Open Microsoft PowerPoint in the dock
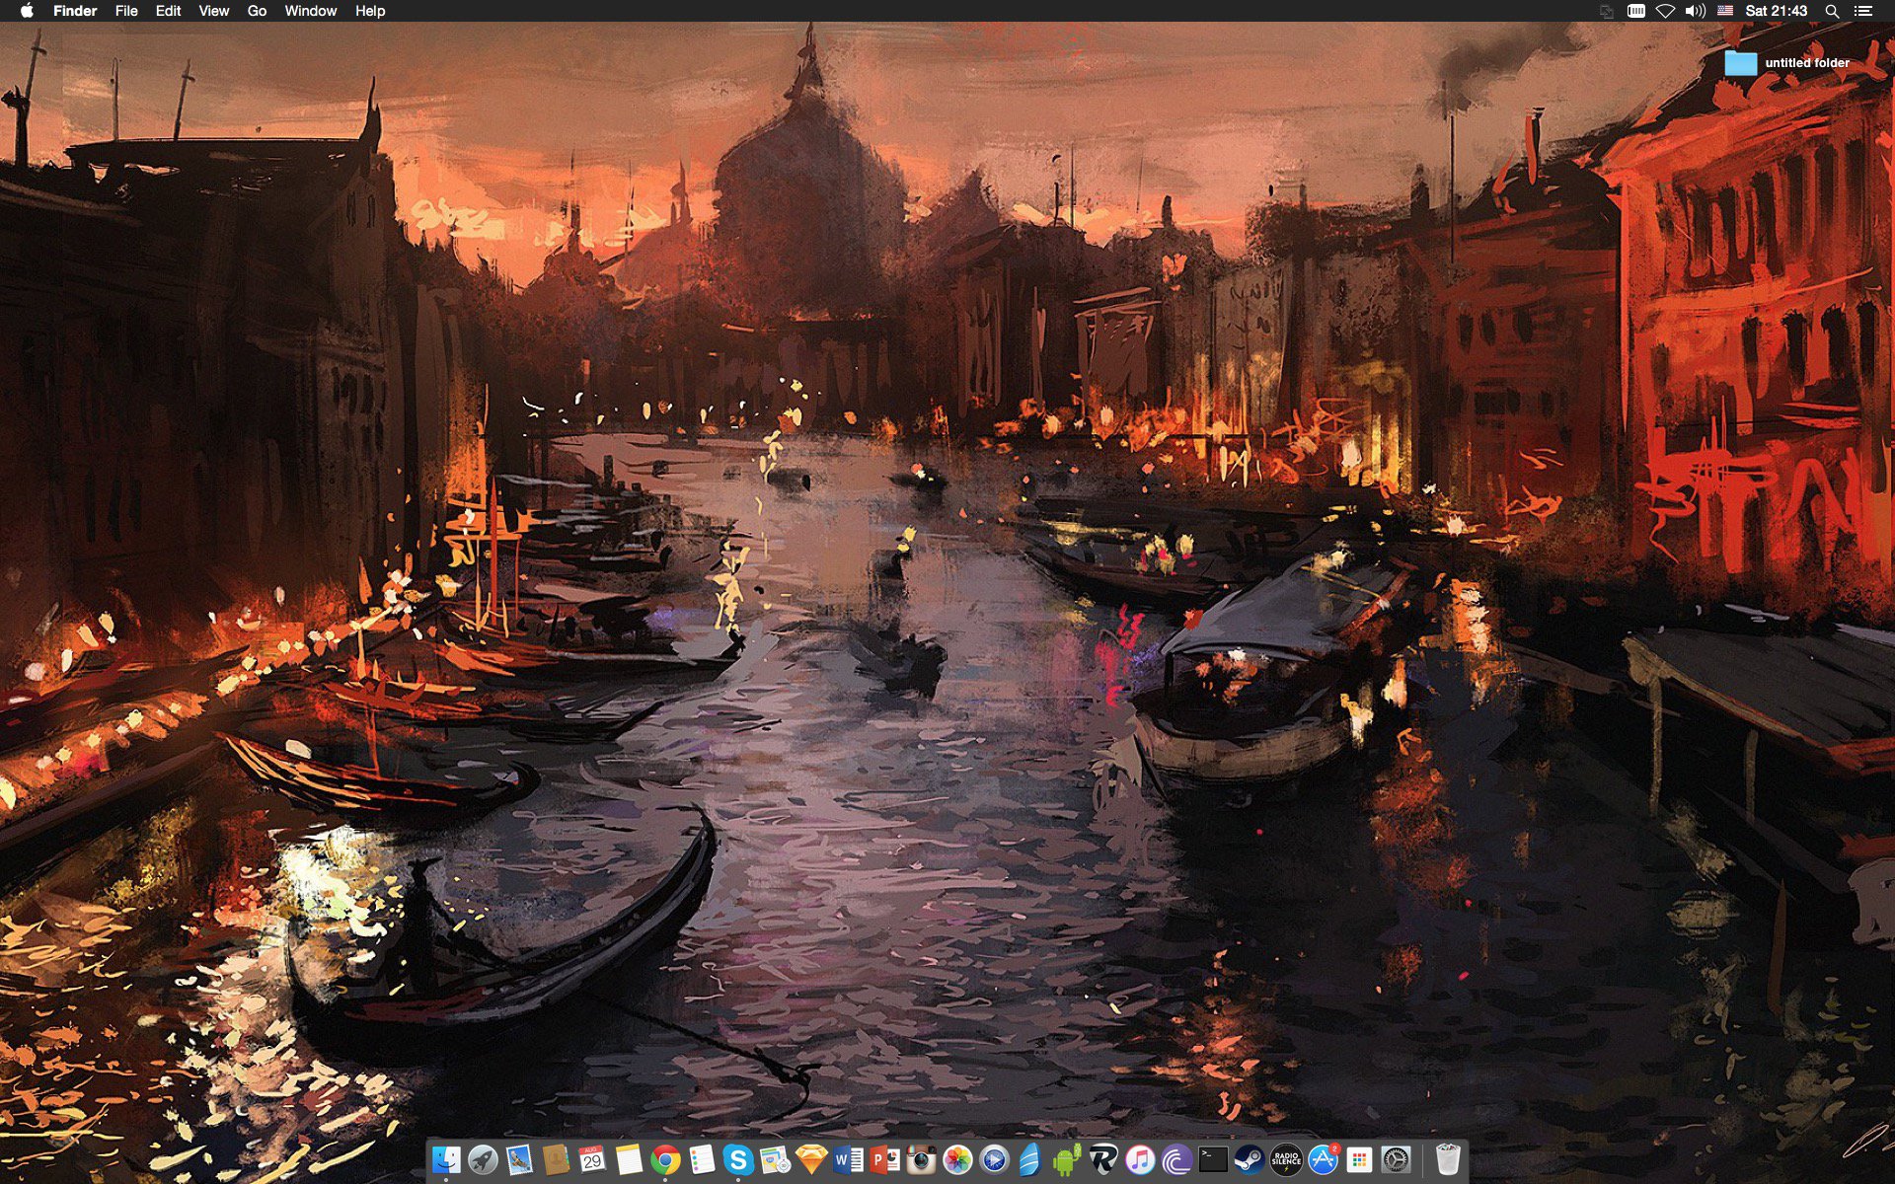The width and height of the screenshot is (1895, 1184). [884, 1160]
